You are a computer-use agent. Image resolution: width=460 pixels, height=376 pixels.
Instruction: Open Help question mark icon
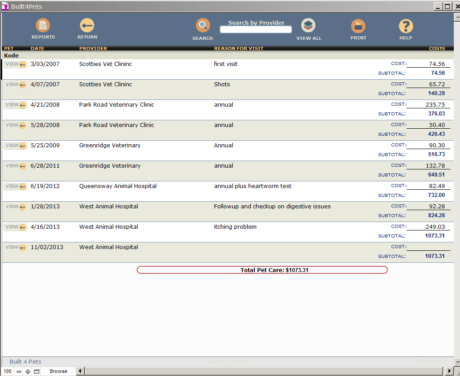pyautogui.click(x=406, y=26)
